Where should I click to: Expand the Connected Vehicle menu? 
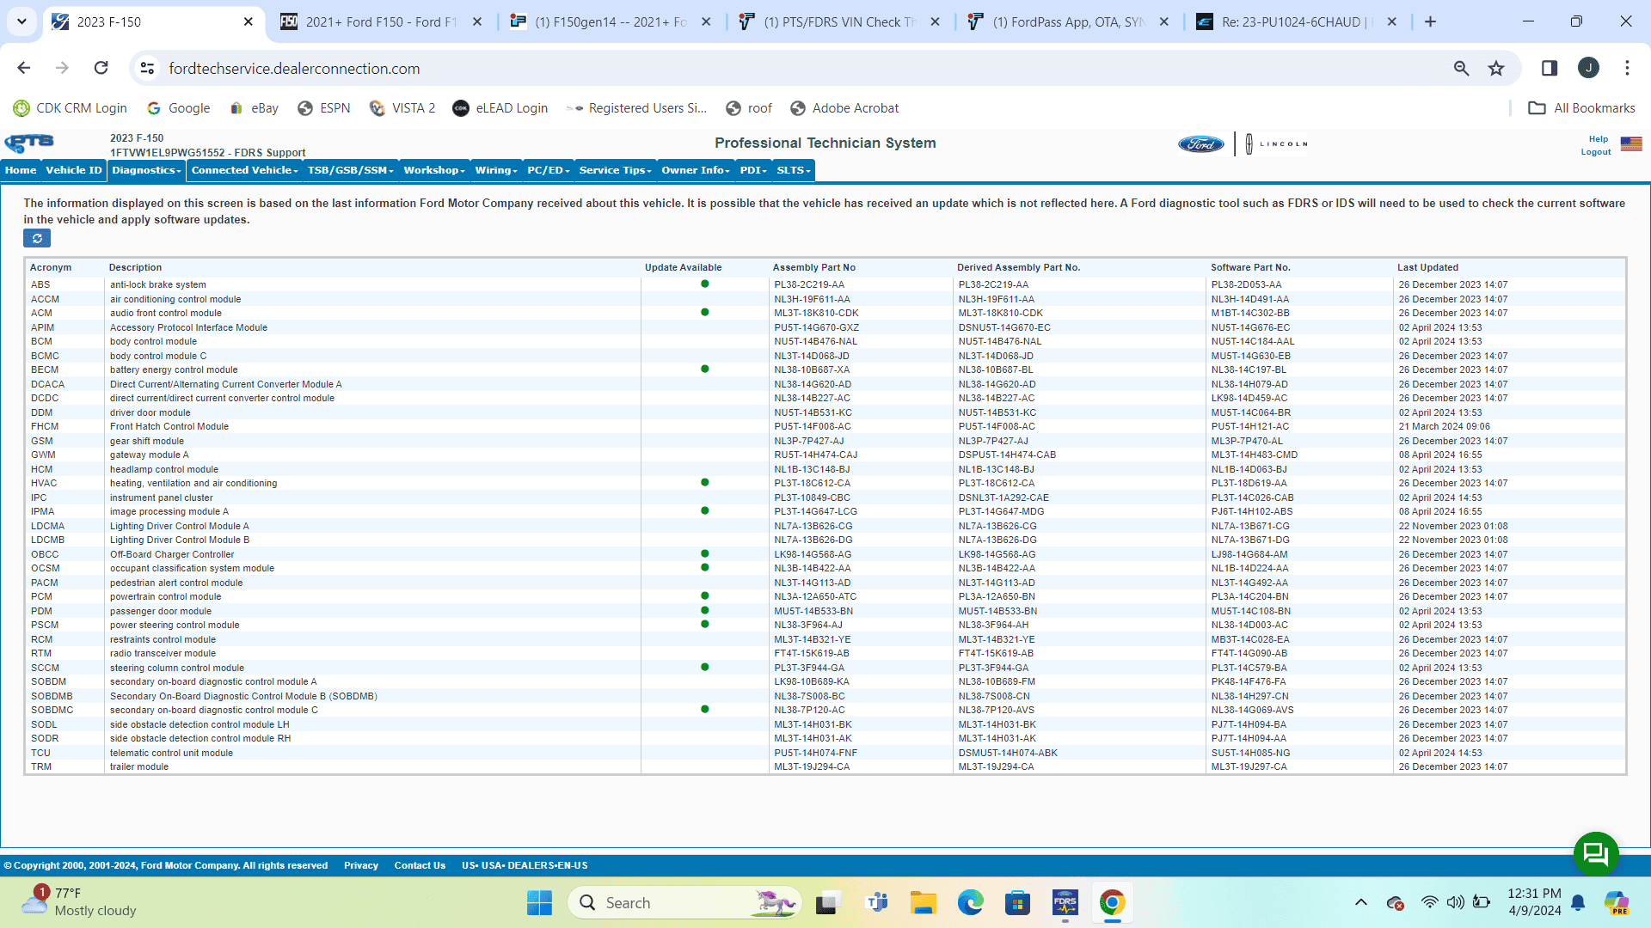(x=244, y=170)
